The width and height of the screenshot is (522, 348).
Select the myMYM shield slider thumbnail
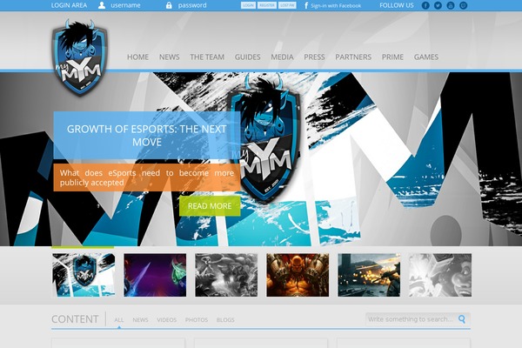tap(84, 275)
